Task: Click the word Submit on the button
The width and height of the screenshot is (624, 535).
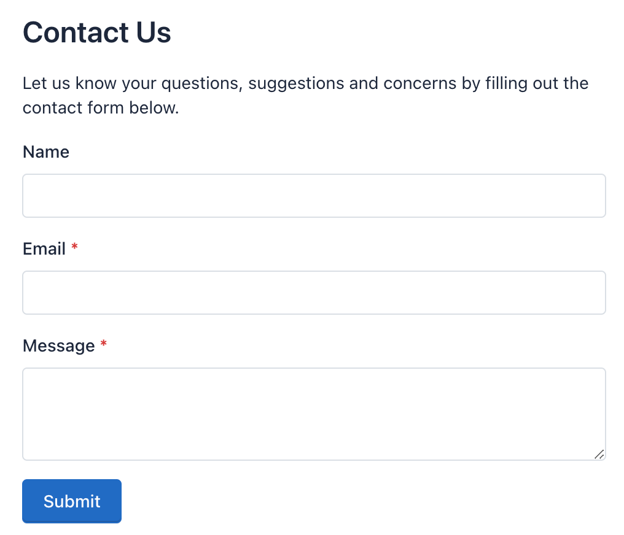Action: tap(71, 501)
